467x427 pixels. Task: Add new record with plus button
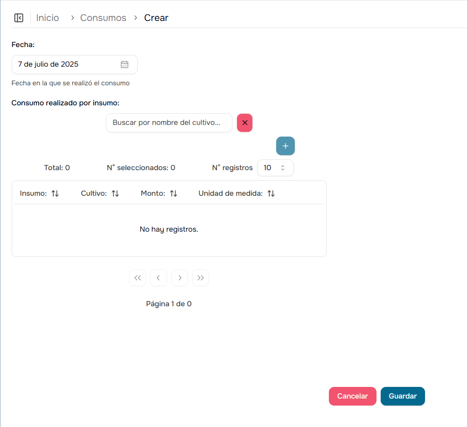click(286, 146)
